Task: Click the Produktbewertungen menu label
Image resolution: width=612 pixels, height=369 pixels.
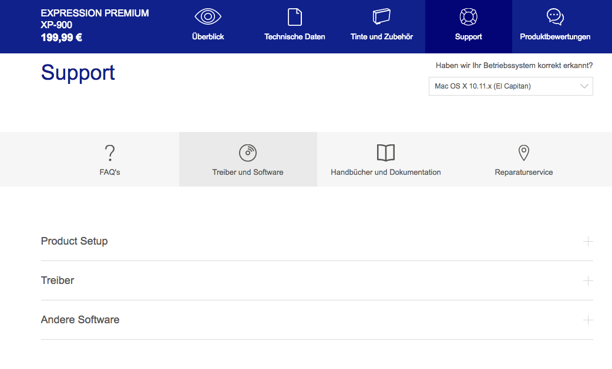Action: (555, 37)
